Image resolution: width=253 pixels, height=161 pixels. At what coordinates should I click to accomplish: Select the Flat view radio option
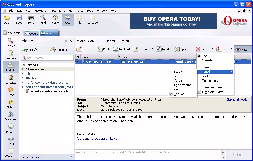tap(199, 56)
